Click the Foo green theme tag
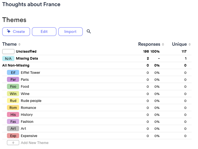The image size is (198, 149). [x=13, y=86]
